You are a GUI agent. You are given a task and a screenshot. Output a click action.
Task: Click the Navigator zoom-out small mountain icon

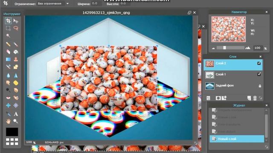click(x=213, y=48)
